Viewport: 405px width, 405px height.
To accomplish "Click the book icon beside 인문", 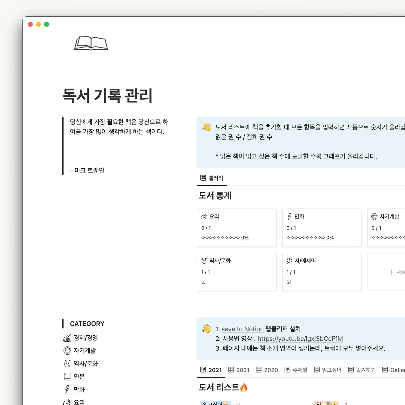I will point(67,377).
